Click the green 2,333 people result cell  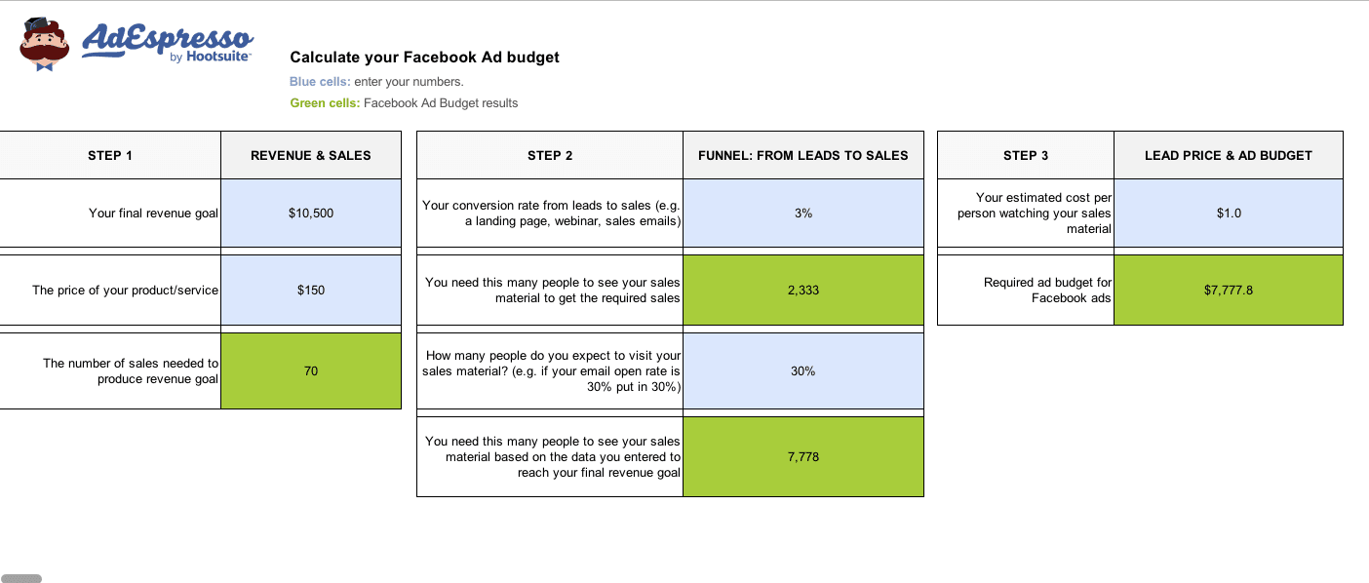(803, 290)
